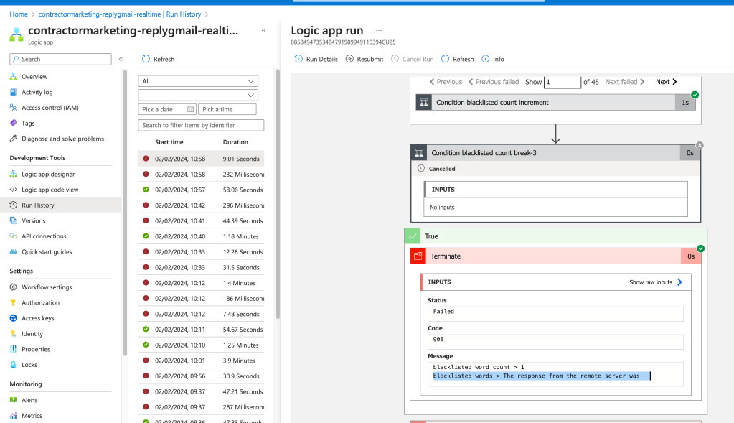Click the Logic app icon beside the title
The image size is (734, 423).
tap(17, 34)
